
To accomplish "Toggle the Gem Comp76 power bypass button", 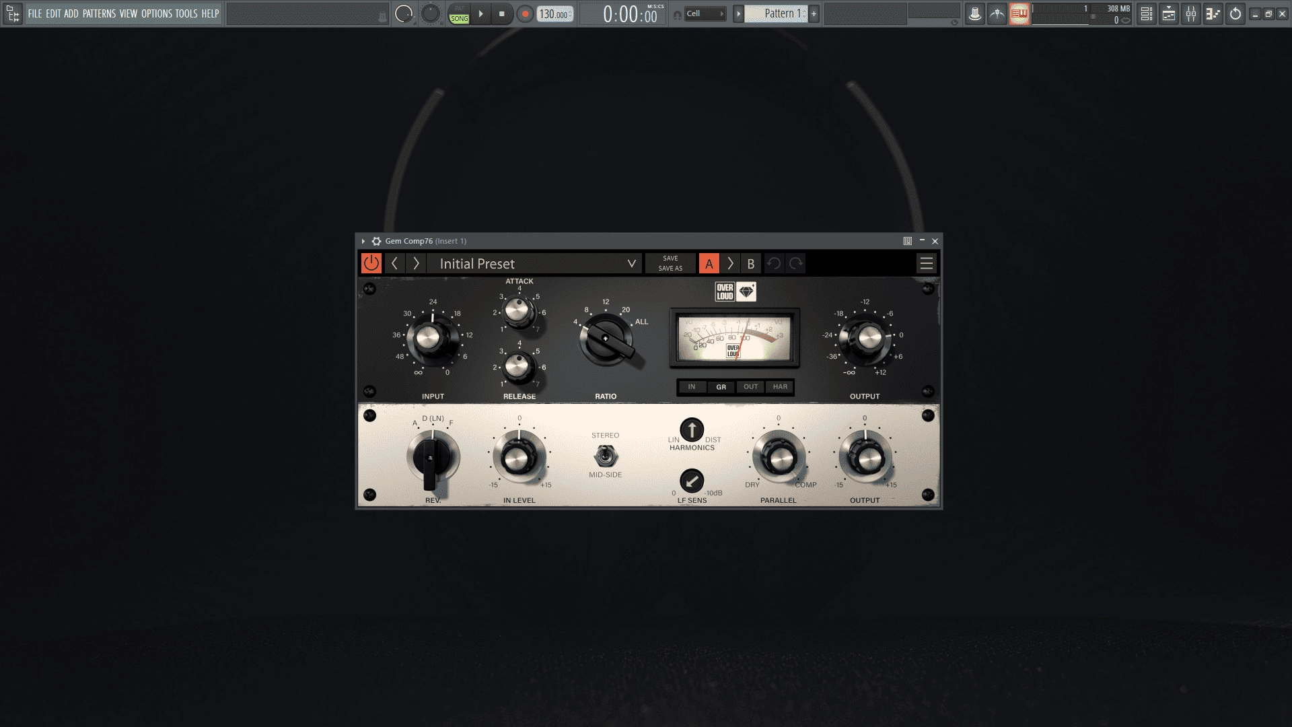I will pos(371,263).
